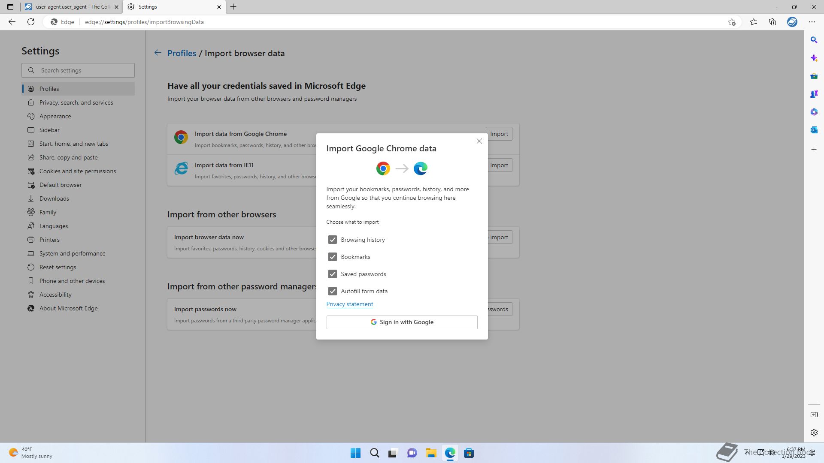Open tab actions menu icon

coord(10,7)
